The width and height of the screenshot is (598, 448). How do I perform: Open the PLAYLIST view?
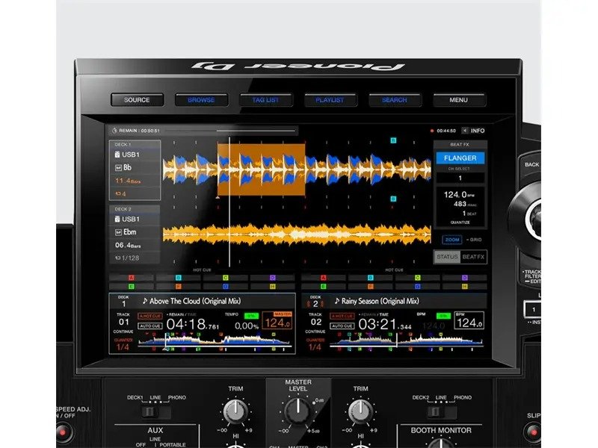[330, 99]
